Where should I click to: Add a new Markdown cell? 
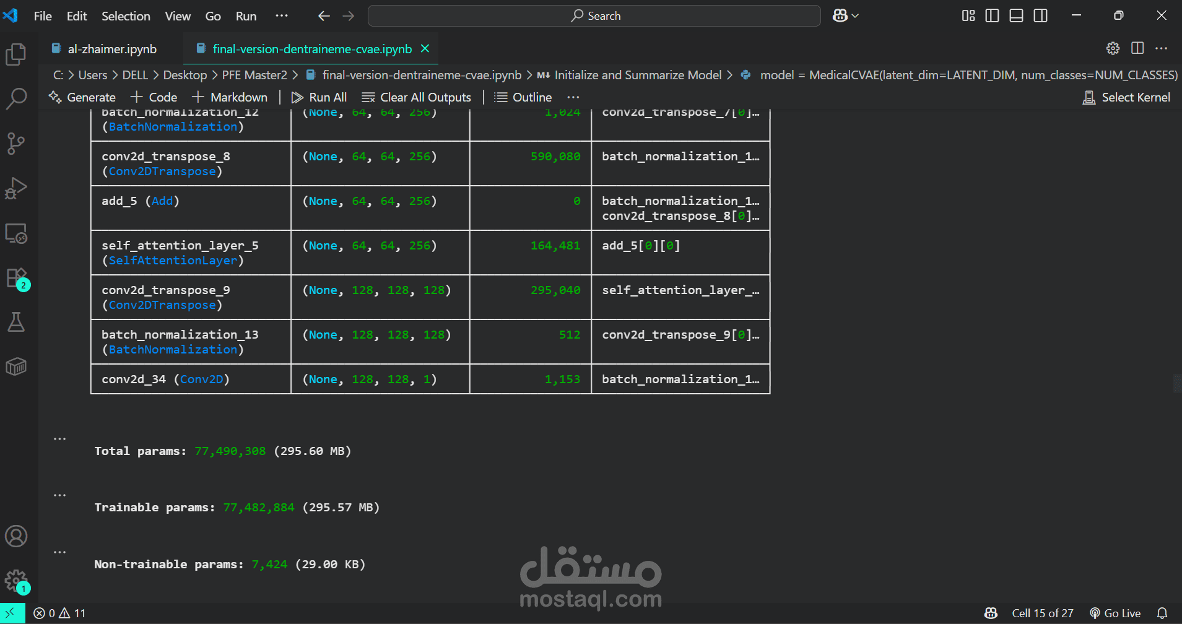click(x=230, y=97)
